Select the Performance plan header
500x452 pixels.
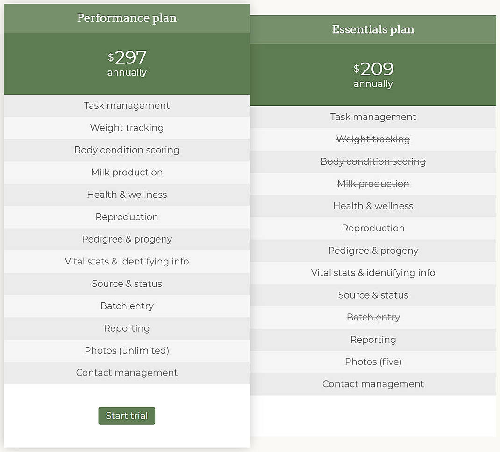pyautogui.click(x=127, y=18)
